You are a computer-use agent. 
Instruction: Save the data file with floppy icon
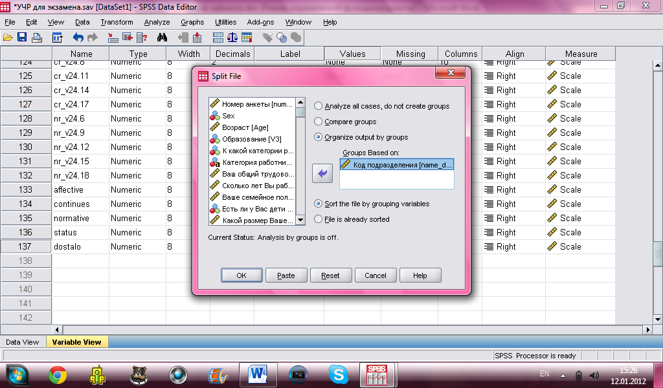22,38
